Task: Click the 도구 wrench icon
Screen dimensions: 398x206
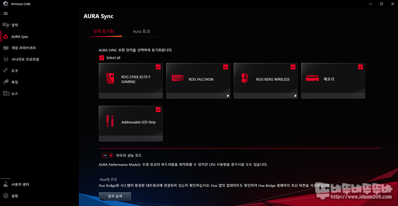Action: [6, 71]
